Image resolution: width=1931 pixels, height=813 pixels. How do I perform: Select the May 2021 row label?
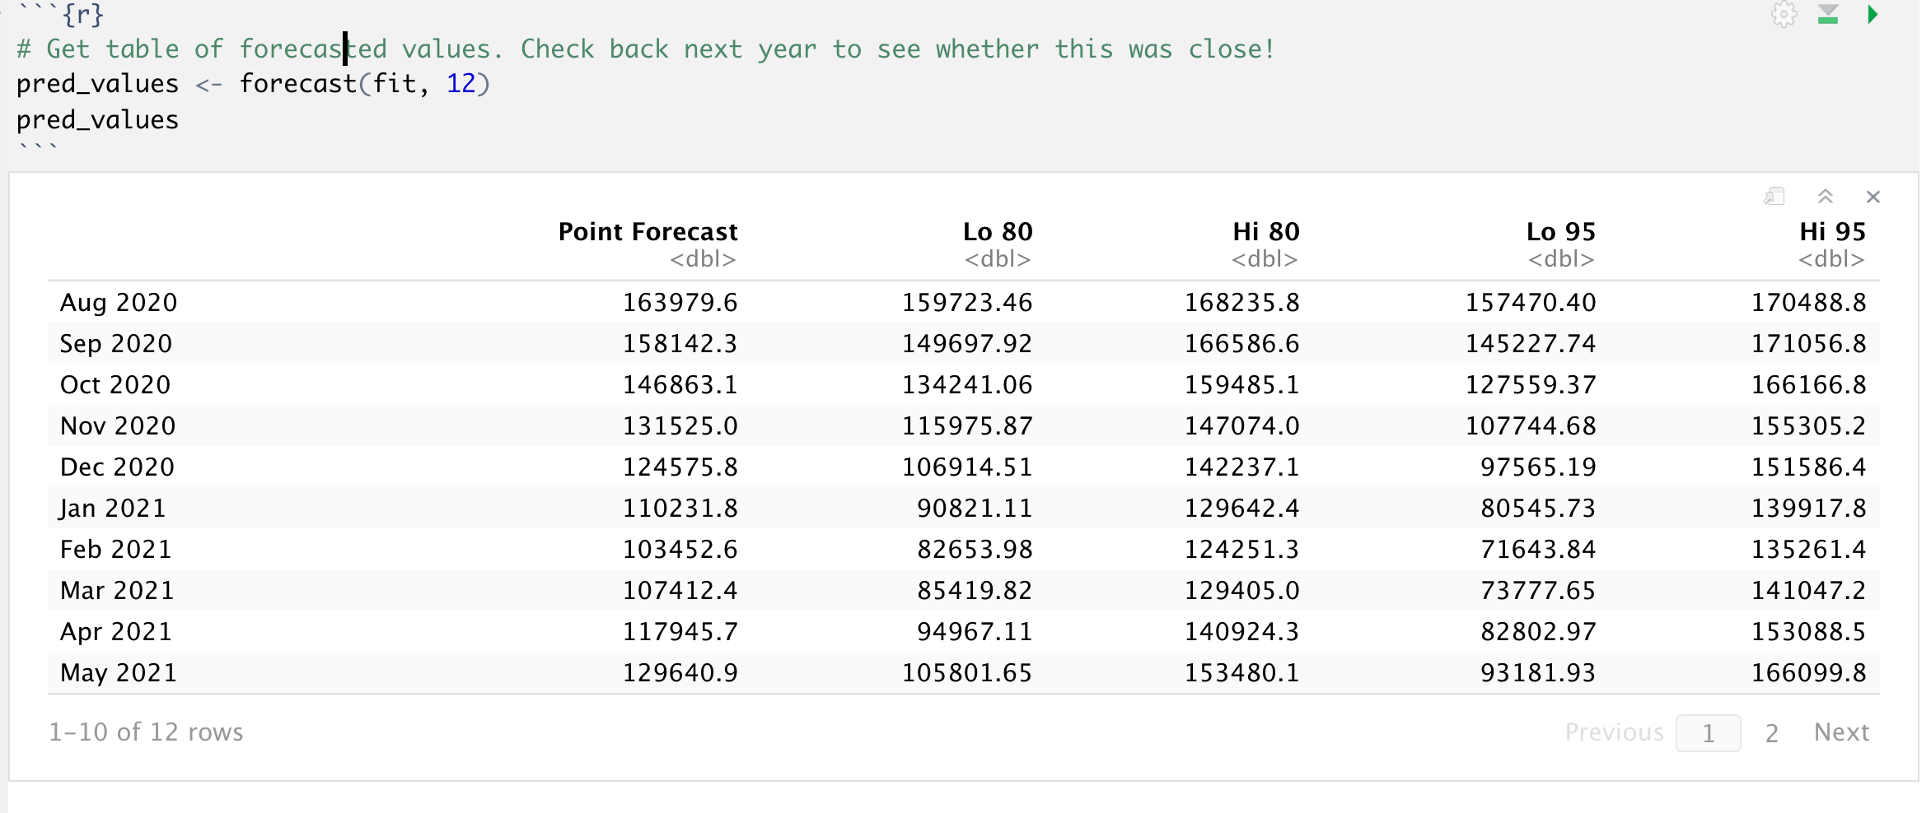(x=119, y=673)
